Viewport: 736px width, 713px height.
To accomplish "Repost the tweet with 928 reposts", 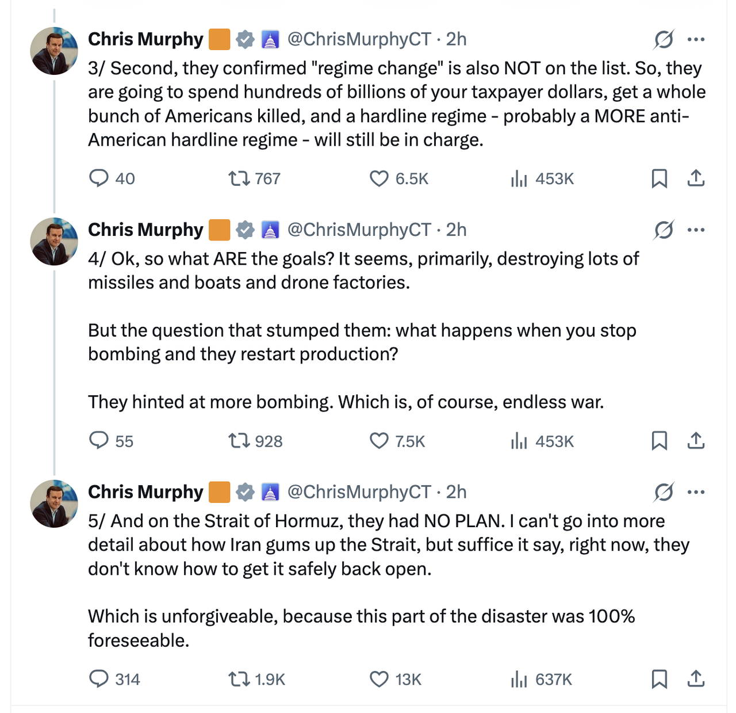I will [239, 441].
